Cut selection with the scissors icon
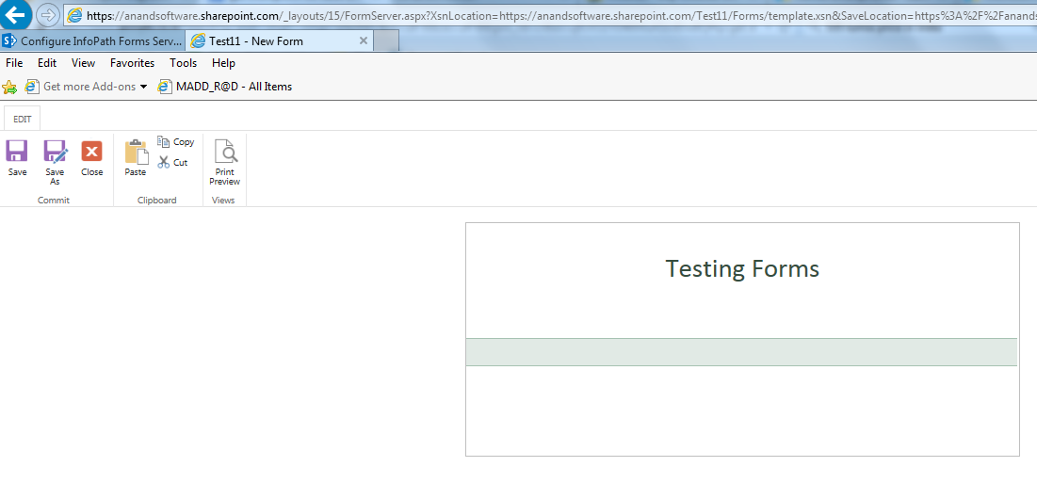Image resolution: width=1037 pixels, height=483 pixels. click(x=173, y=162)
